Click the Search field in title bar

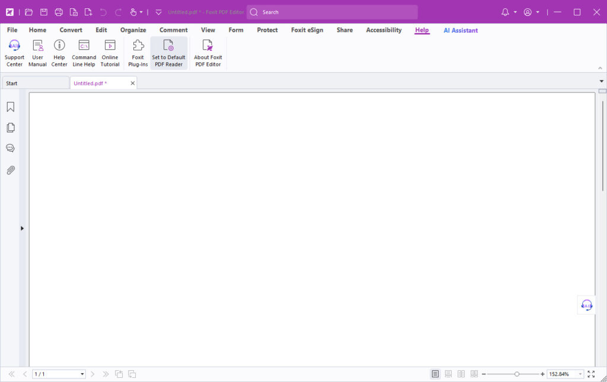(332, 12)
